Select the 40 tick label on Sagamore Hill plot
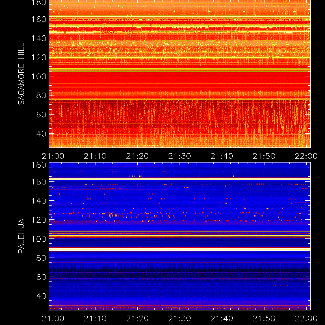 (x=41, y=134)
